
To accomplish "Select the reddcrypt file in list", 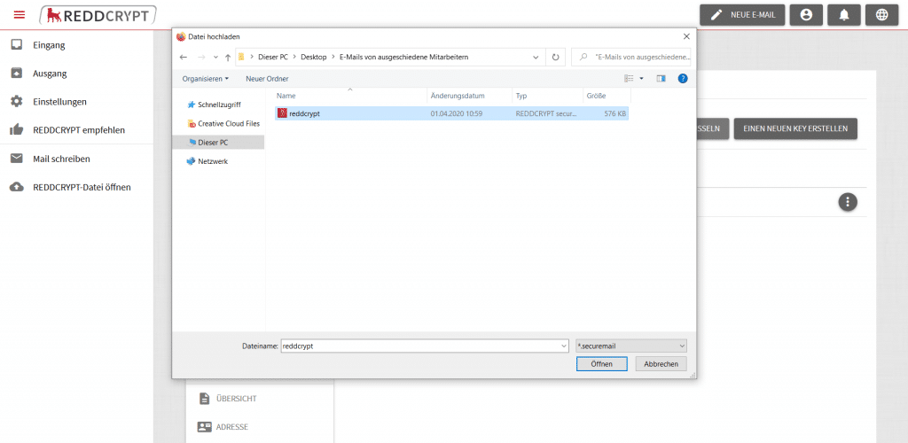I will (x=303, y=113).
